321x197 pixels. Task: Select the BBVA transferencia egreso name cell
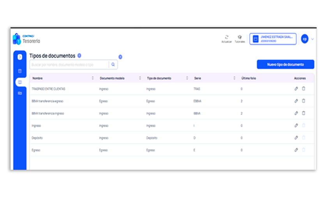click(48, 101)
